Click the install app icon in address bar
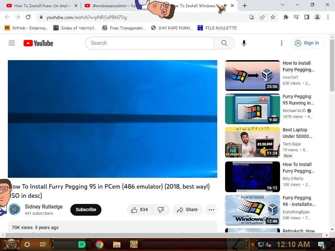335x251 pixels. pyautogui.click(x=252, y=17)
